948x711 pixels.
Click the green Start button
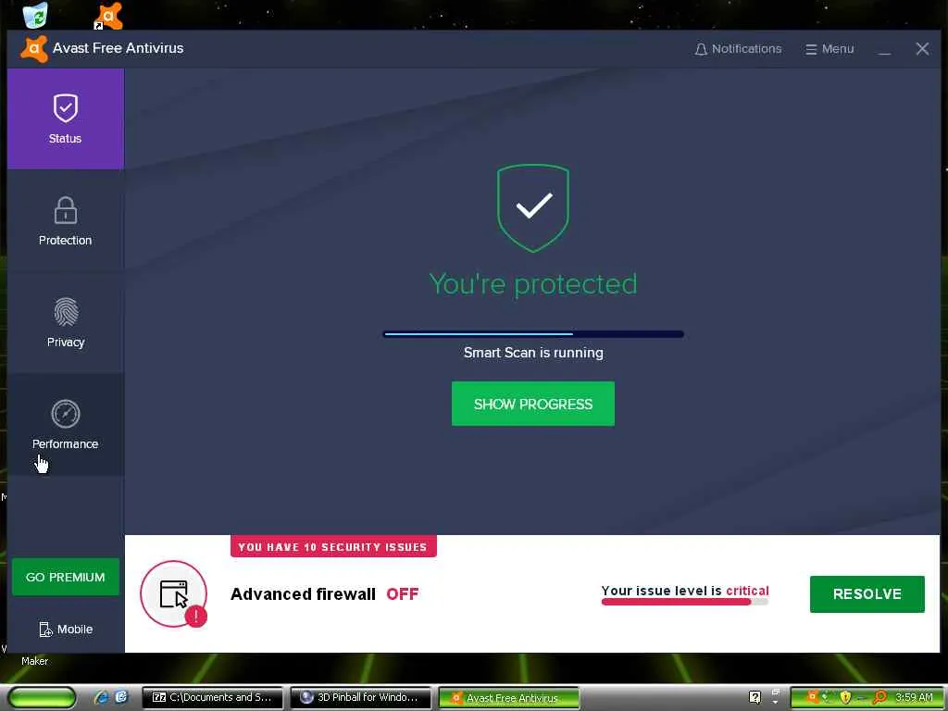pyautogui.click(x=42, y=698)
